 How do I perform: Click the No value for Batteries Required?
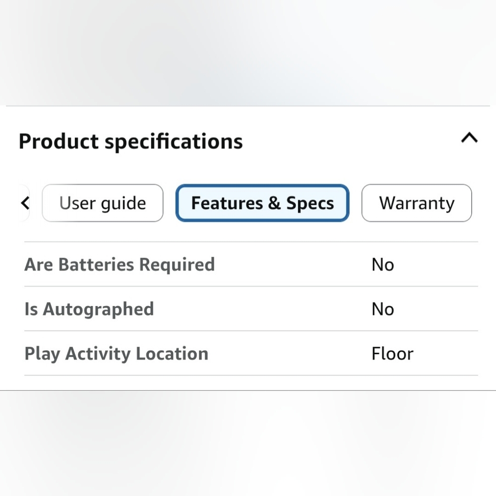point(383,264)
